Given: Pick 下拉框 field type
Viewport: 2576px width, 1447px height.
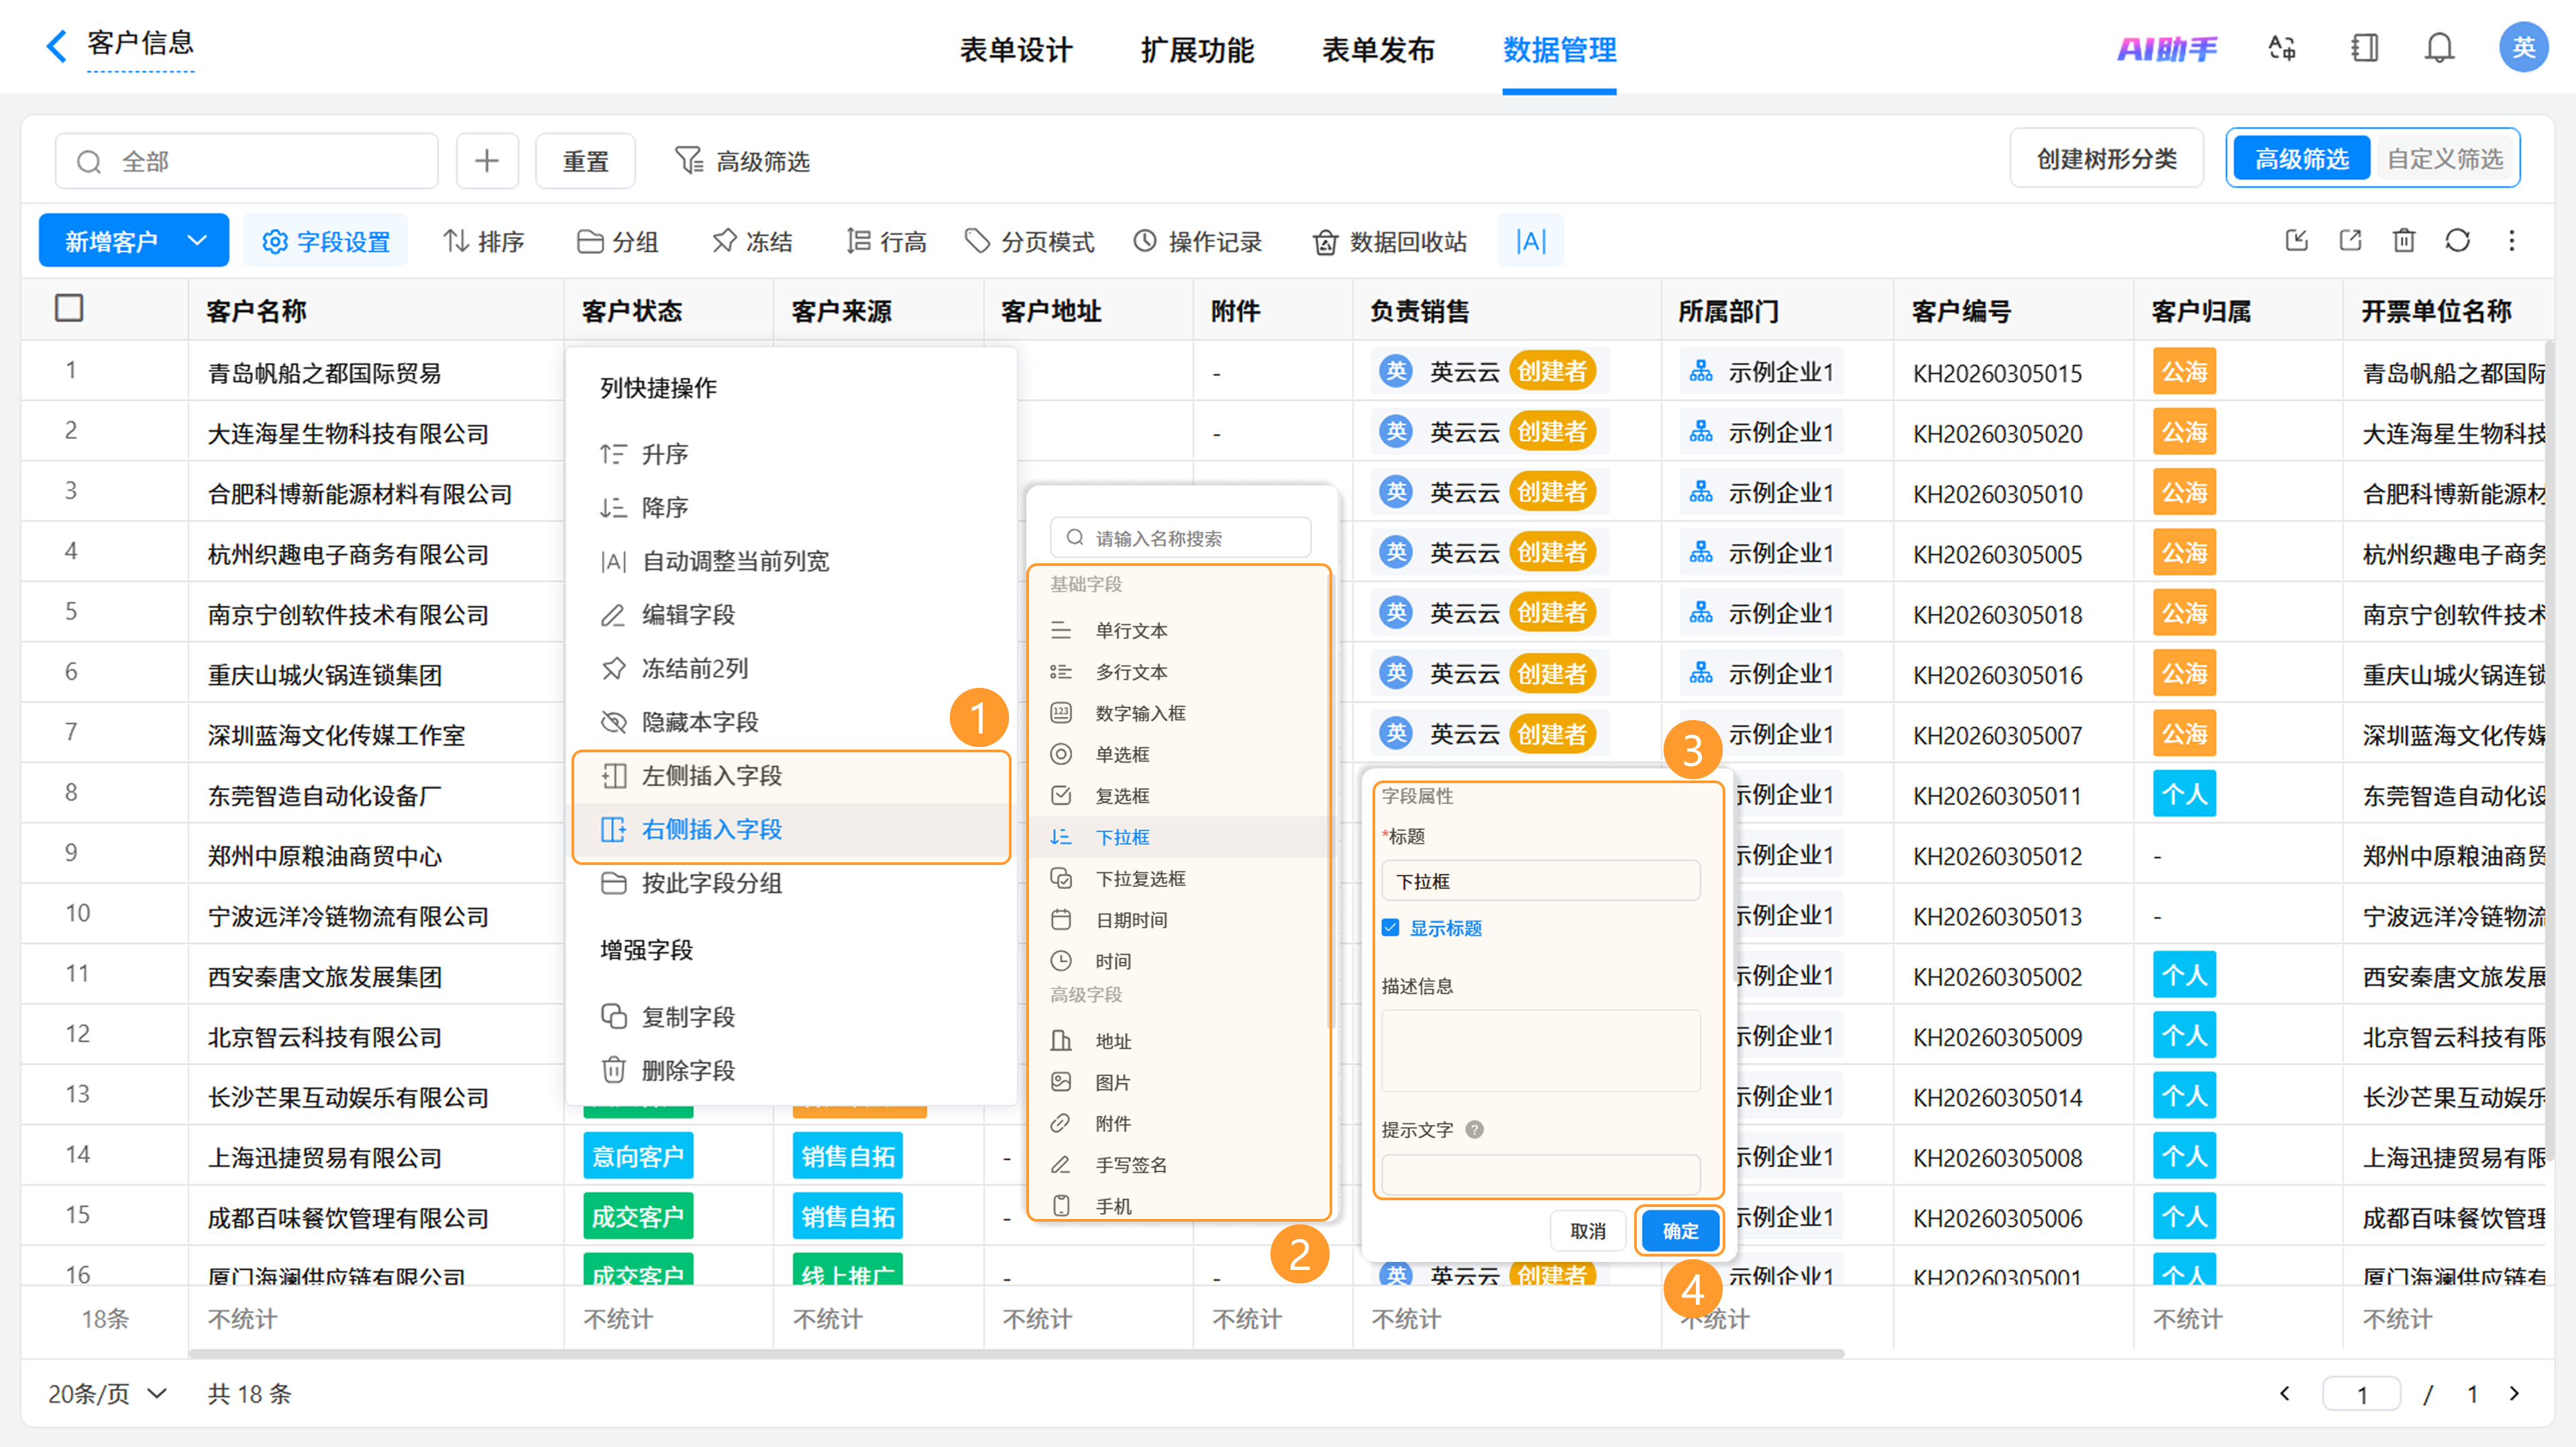Looking at the screenshot, I should [1180, 837].
